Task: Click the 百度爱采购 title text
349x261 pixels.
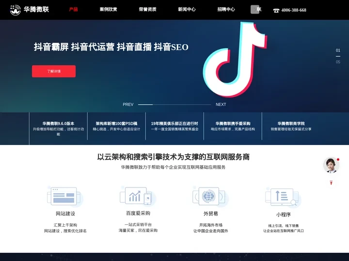Action: [138, 213]
